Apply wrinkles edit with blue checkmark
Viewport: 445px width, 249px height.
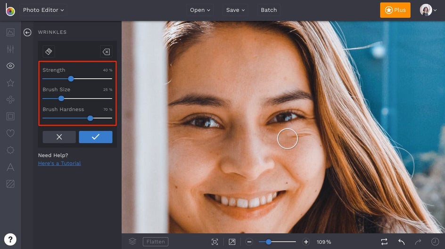tap(96, 137)
